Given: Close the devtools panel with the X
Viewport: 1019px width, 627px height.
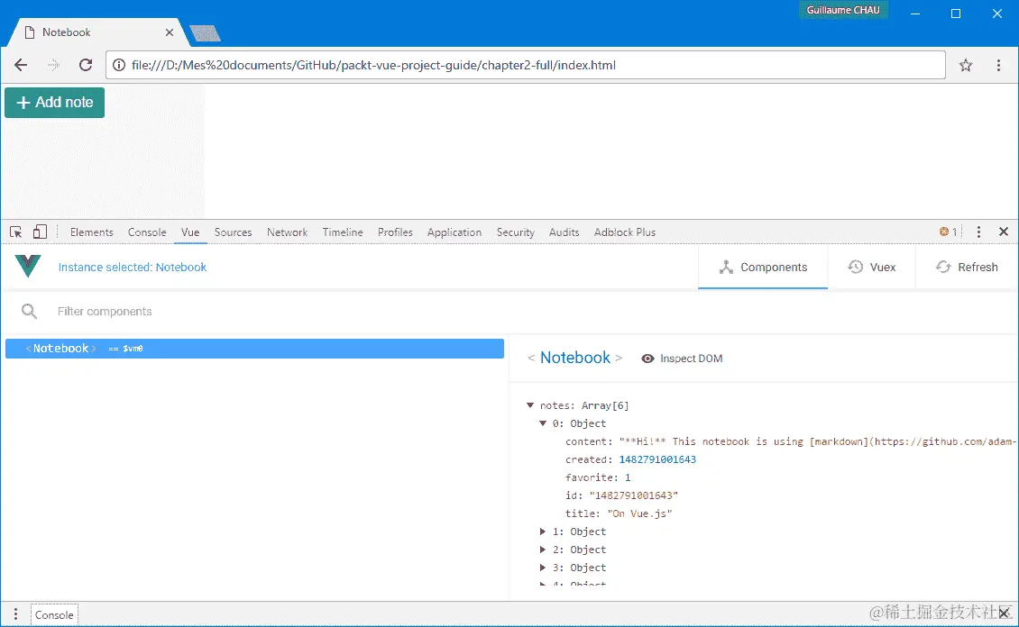Looking at the screenshot, I should pos(1004,232).
